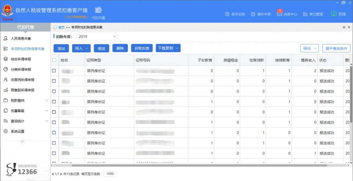Expand the 查询统计 menu chevron
Viewport: 353px width, 181px height.
tap(47, 121)
